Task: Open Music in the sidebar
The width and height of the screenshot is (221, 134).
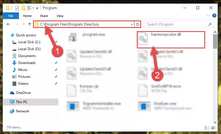Action: point(23,70)
